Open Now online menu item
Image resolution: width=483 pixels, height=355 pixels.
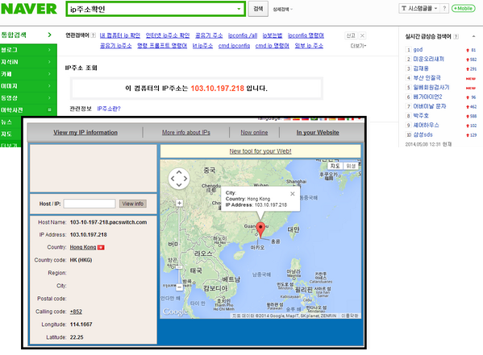(x=254, y=132)
